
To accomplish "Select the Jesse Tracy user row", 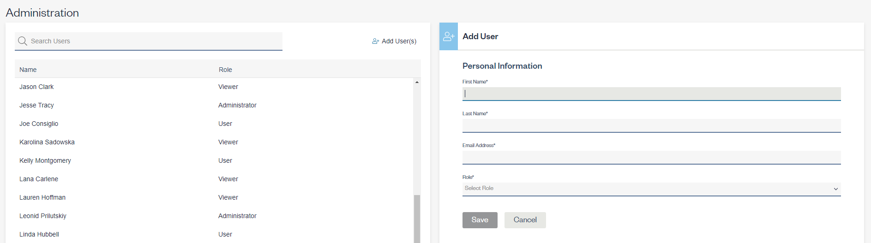I will coord(36,105).
